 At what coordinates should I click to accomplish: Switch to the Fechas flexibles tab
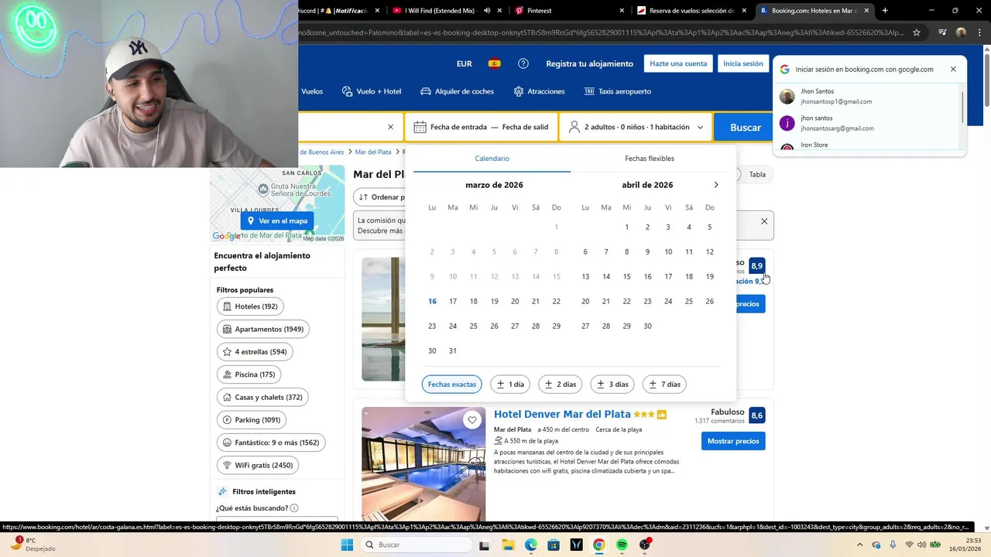(x=650, y=159)
